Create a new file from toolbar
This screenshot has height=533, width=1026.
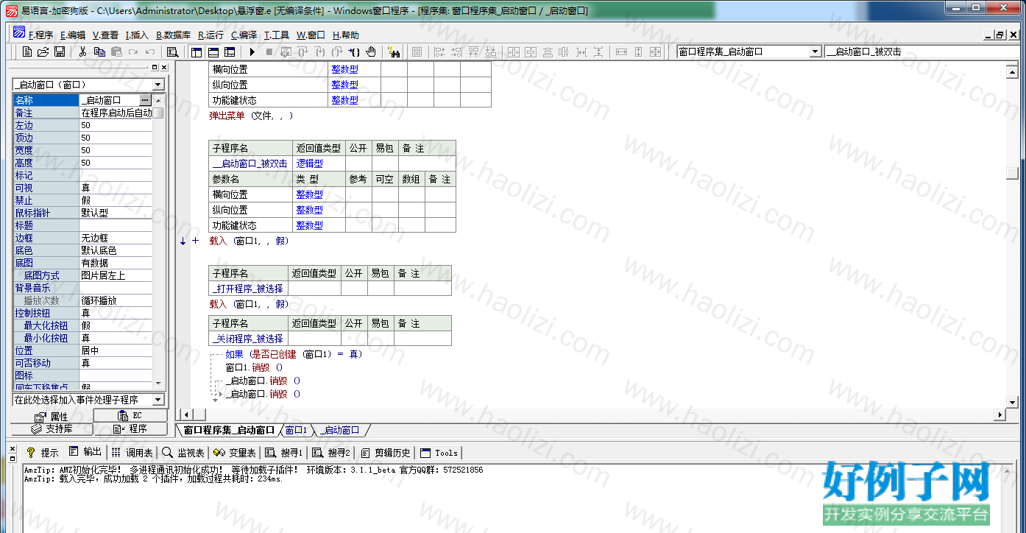point(27,52)
